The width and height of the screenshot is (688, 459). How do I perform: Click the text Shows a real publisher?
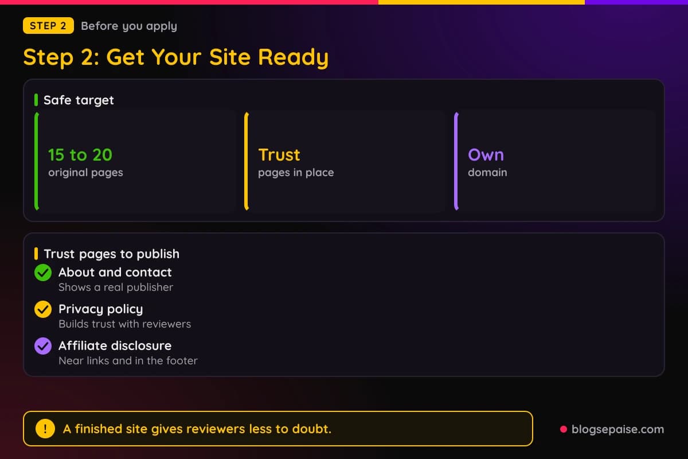coord(116,287)
